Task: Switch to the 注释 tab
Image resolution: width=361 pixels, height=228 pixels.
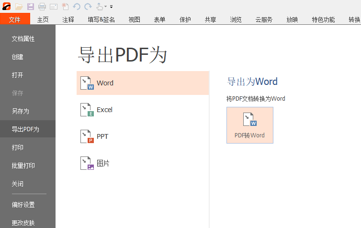Action: (68, 20)
